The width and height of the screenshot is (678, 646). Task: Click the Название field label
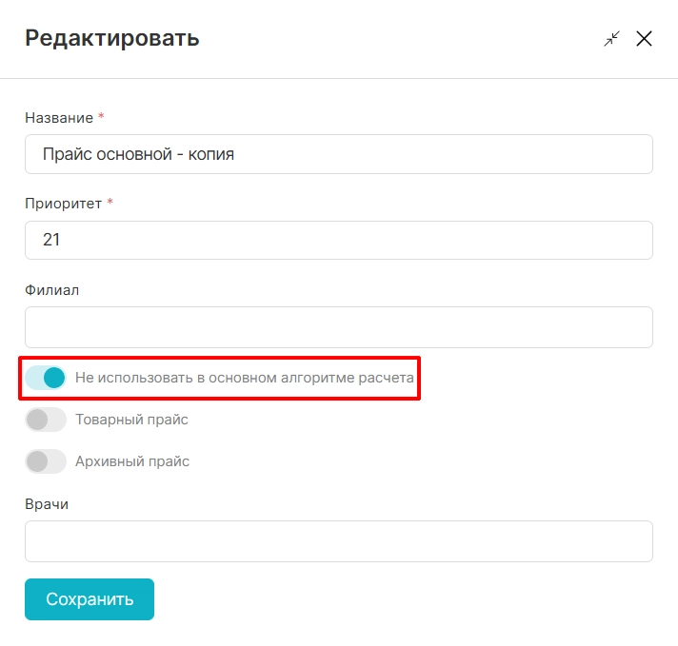59,118
